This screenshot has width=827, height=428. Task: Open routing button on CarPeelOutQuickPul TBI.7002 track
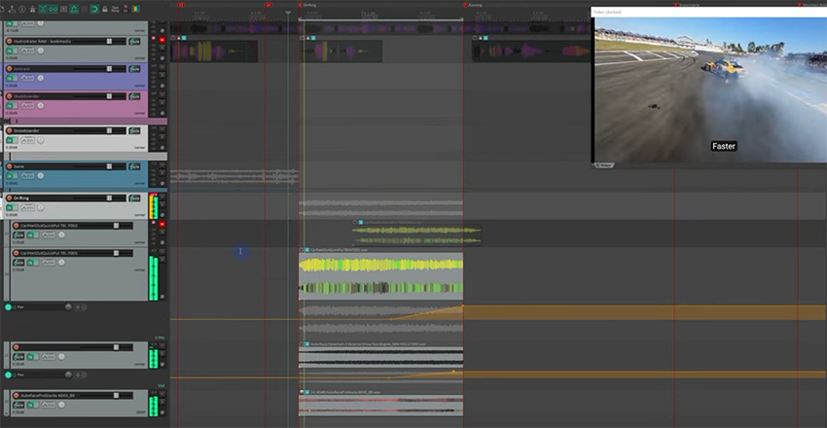pos(18,235)
